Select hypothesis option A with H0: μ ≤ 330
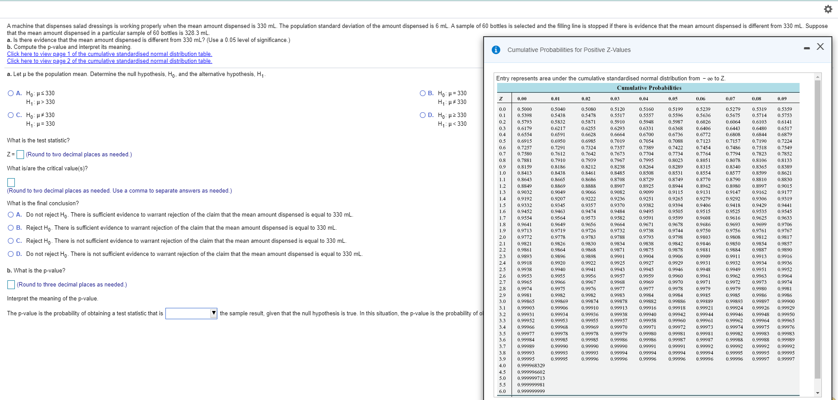This screenshot has width=838, height=400. 10,93
